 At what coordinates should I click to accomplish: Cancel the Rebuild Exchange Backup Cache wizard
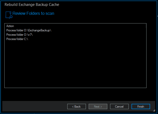click(119, 106)
